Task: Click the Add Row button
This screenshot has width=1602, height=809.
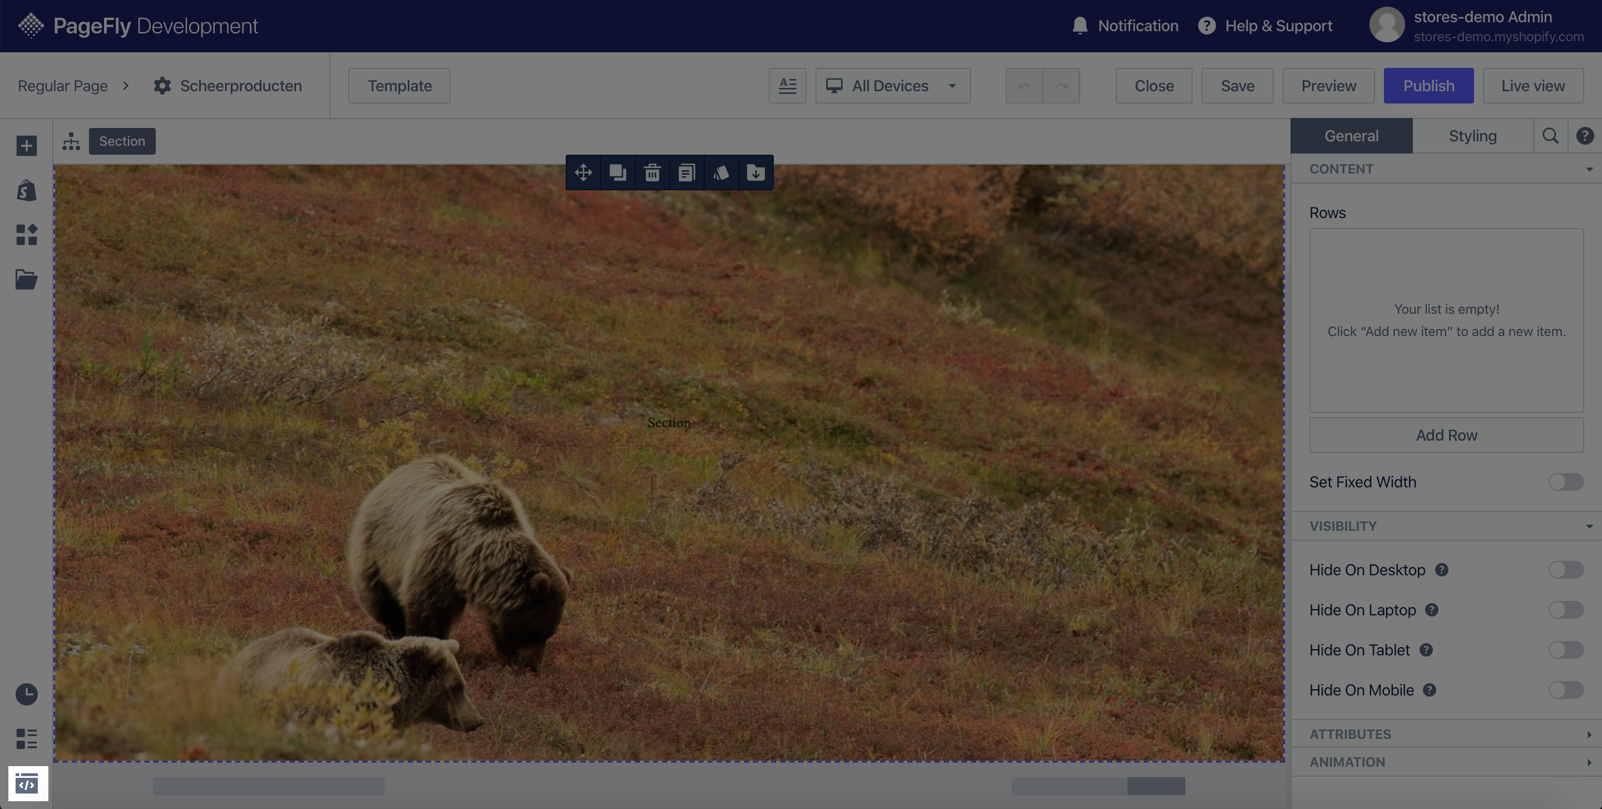Action: click(1446, 435)
